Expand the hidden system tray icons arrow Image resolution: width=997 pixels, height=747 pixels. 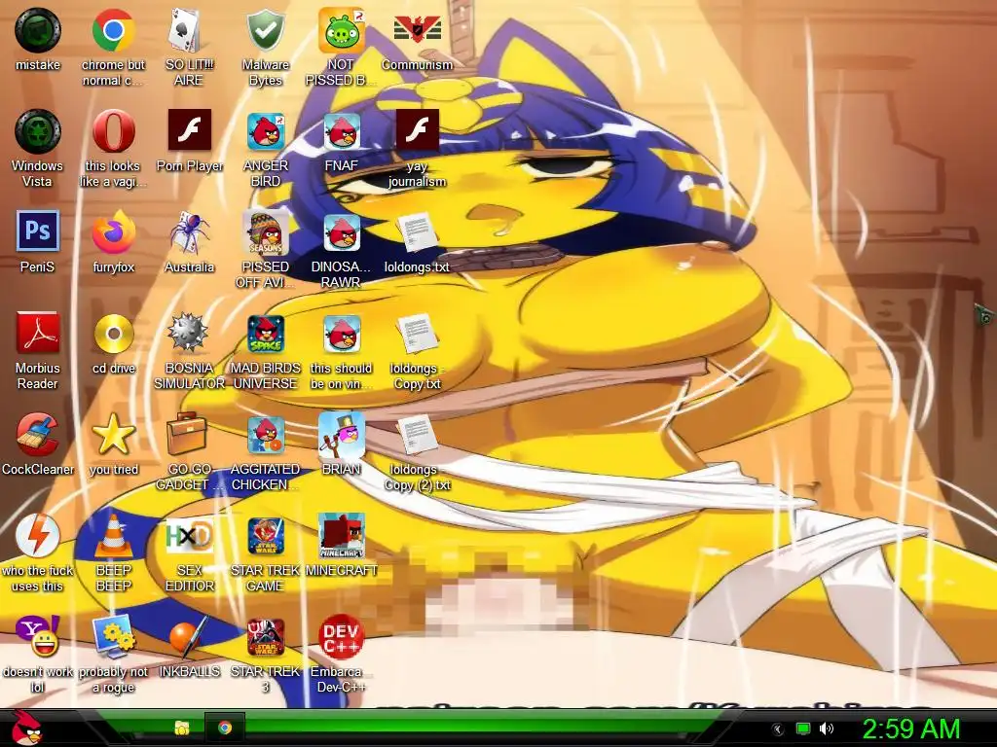tap(778, 729)
